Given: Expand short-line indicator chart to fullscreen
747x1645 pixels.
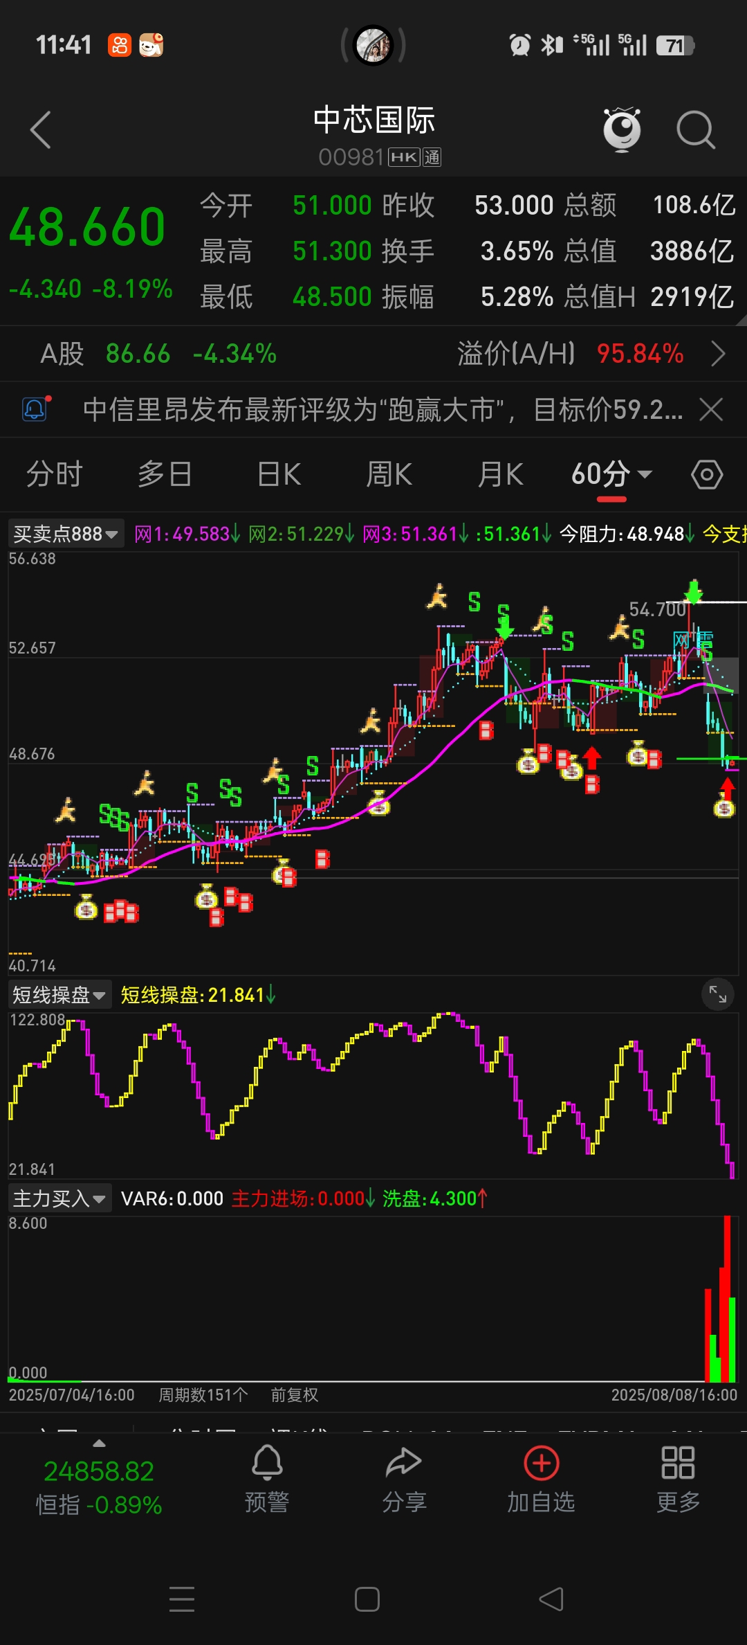Looking at the screenshot, I should pyautogui.click(x=718, y=995).
